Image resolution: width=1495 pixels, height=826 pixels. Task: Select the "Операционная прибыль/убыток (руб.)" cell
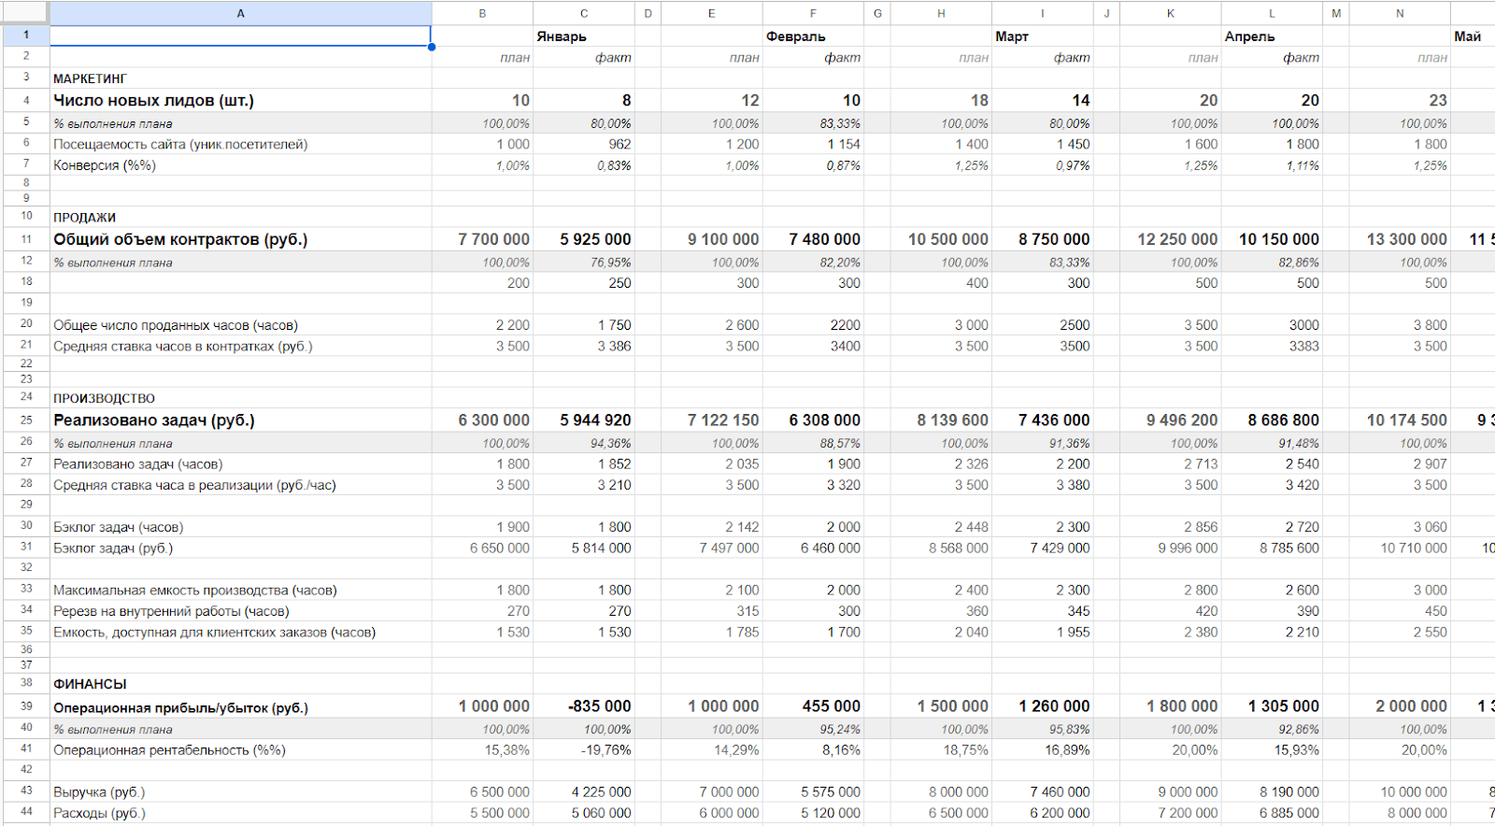pos(240,706)
